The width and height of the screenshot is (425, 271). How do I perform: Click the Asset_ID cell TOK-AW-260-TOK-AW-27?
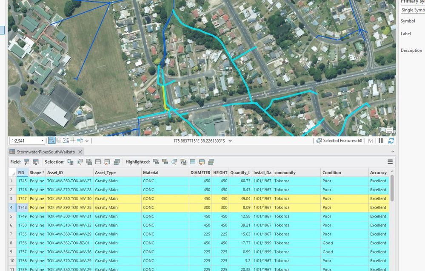(69, 181)
